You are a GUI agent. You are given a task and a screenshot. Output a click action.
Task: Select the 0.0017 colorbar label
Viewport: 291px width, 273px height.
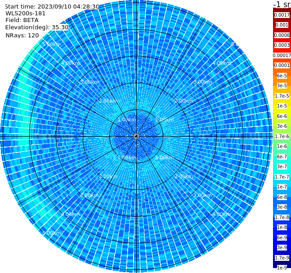point(282,15)
